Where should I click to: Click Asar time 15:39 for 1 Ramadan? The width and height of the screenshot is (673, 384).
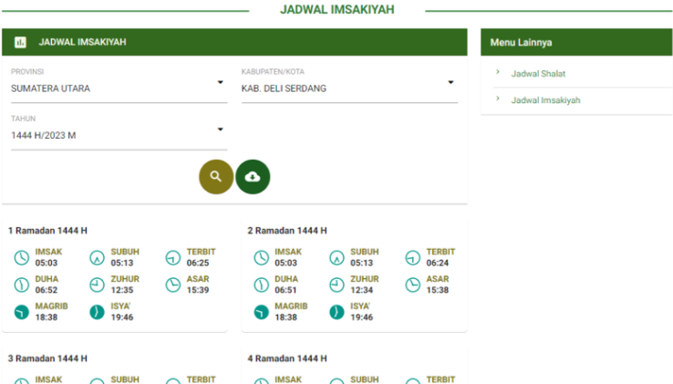click(198, 290)
